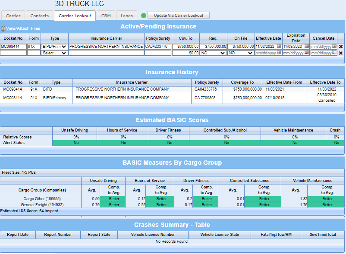This screenshot has width=346, height=254.
Task: Click Estimated ISS Score: 64 Inspect text
Action: pyautogui.click(x=29, y=211)
